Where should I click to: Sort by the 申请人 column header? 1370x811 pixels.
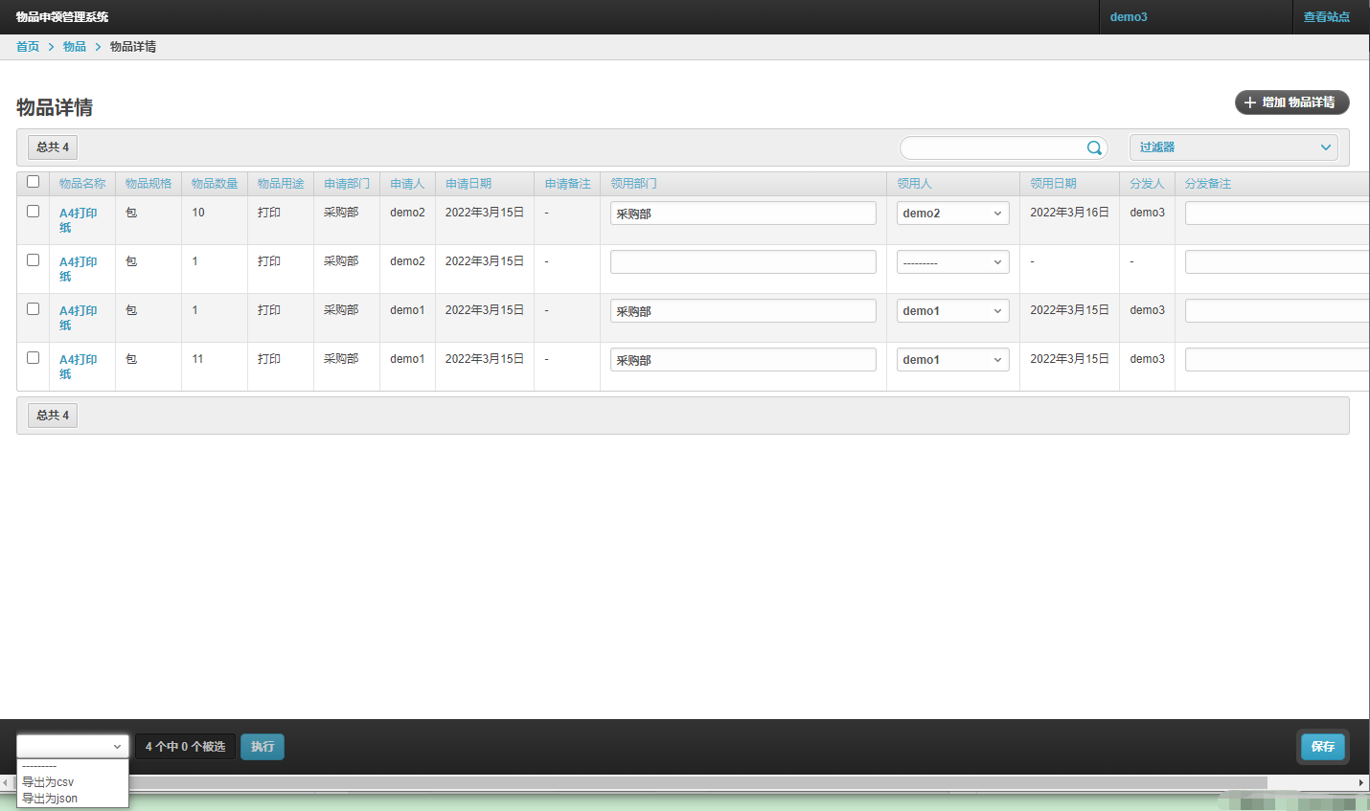click(x=407, y=184)
